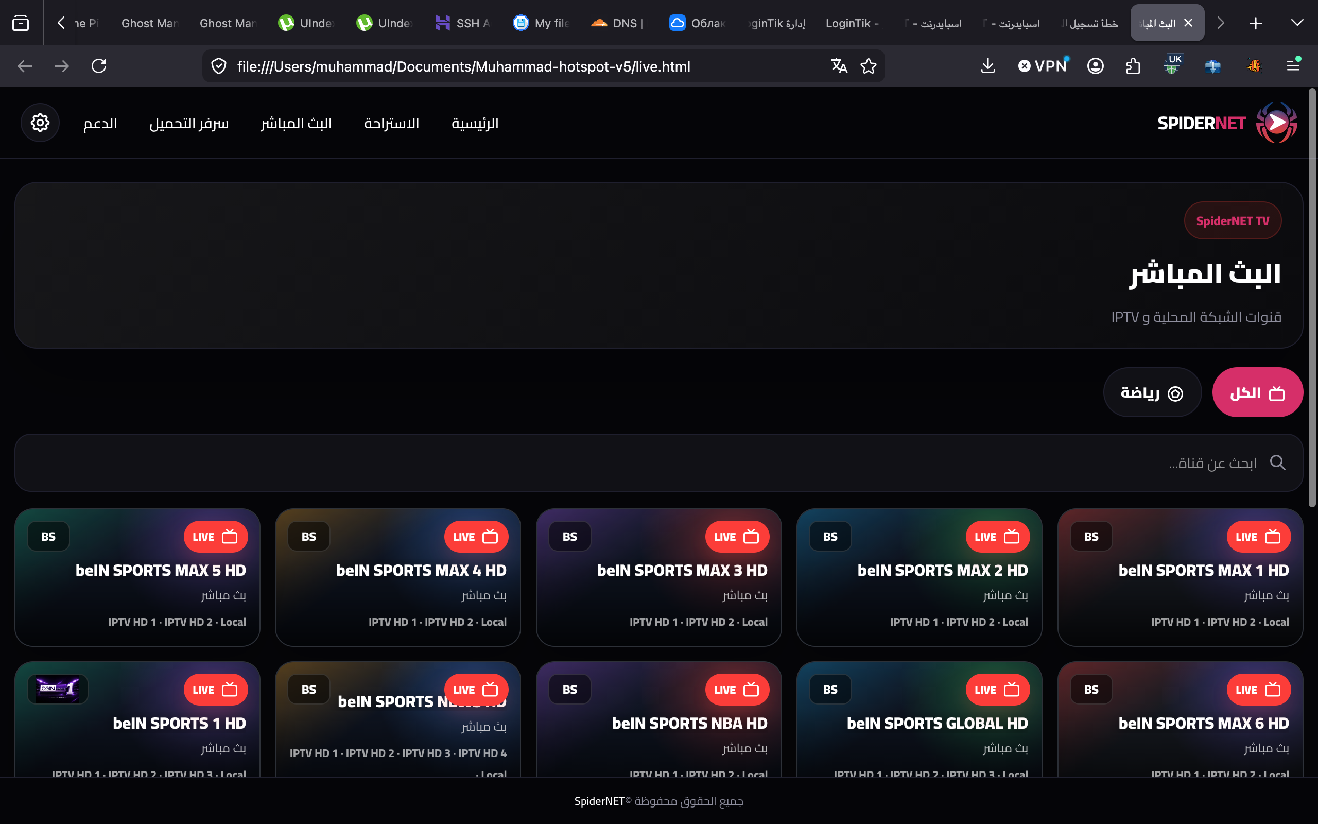
Task: Reload the page with the refresh icon
Action: coord(98,66)
